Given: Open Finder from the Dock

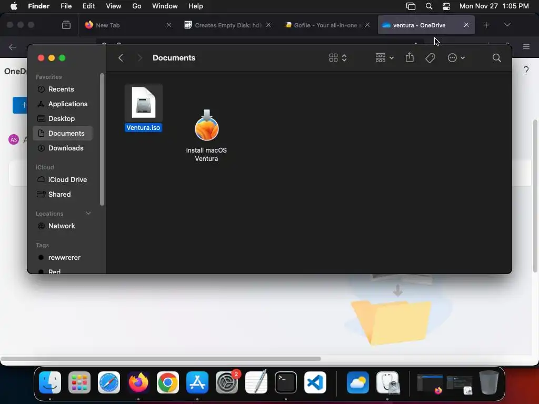Looking at the screenshot, I should tap(50, 382).
